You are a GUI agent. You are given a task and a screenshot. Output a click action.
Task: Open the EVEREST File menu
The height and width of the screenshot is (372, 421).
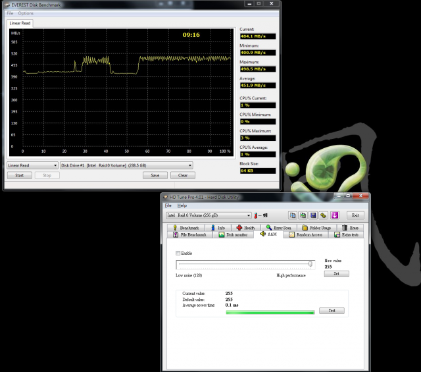10,13
